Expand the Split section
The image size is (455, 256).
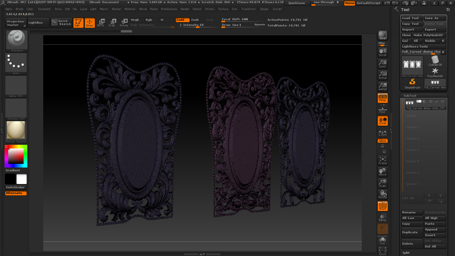406,253
